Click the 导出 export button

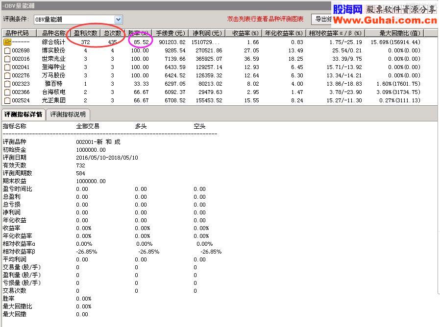coord(321,19)
